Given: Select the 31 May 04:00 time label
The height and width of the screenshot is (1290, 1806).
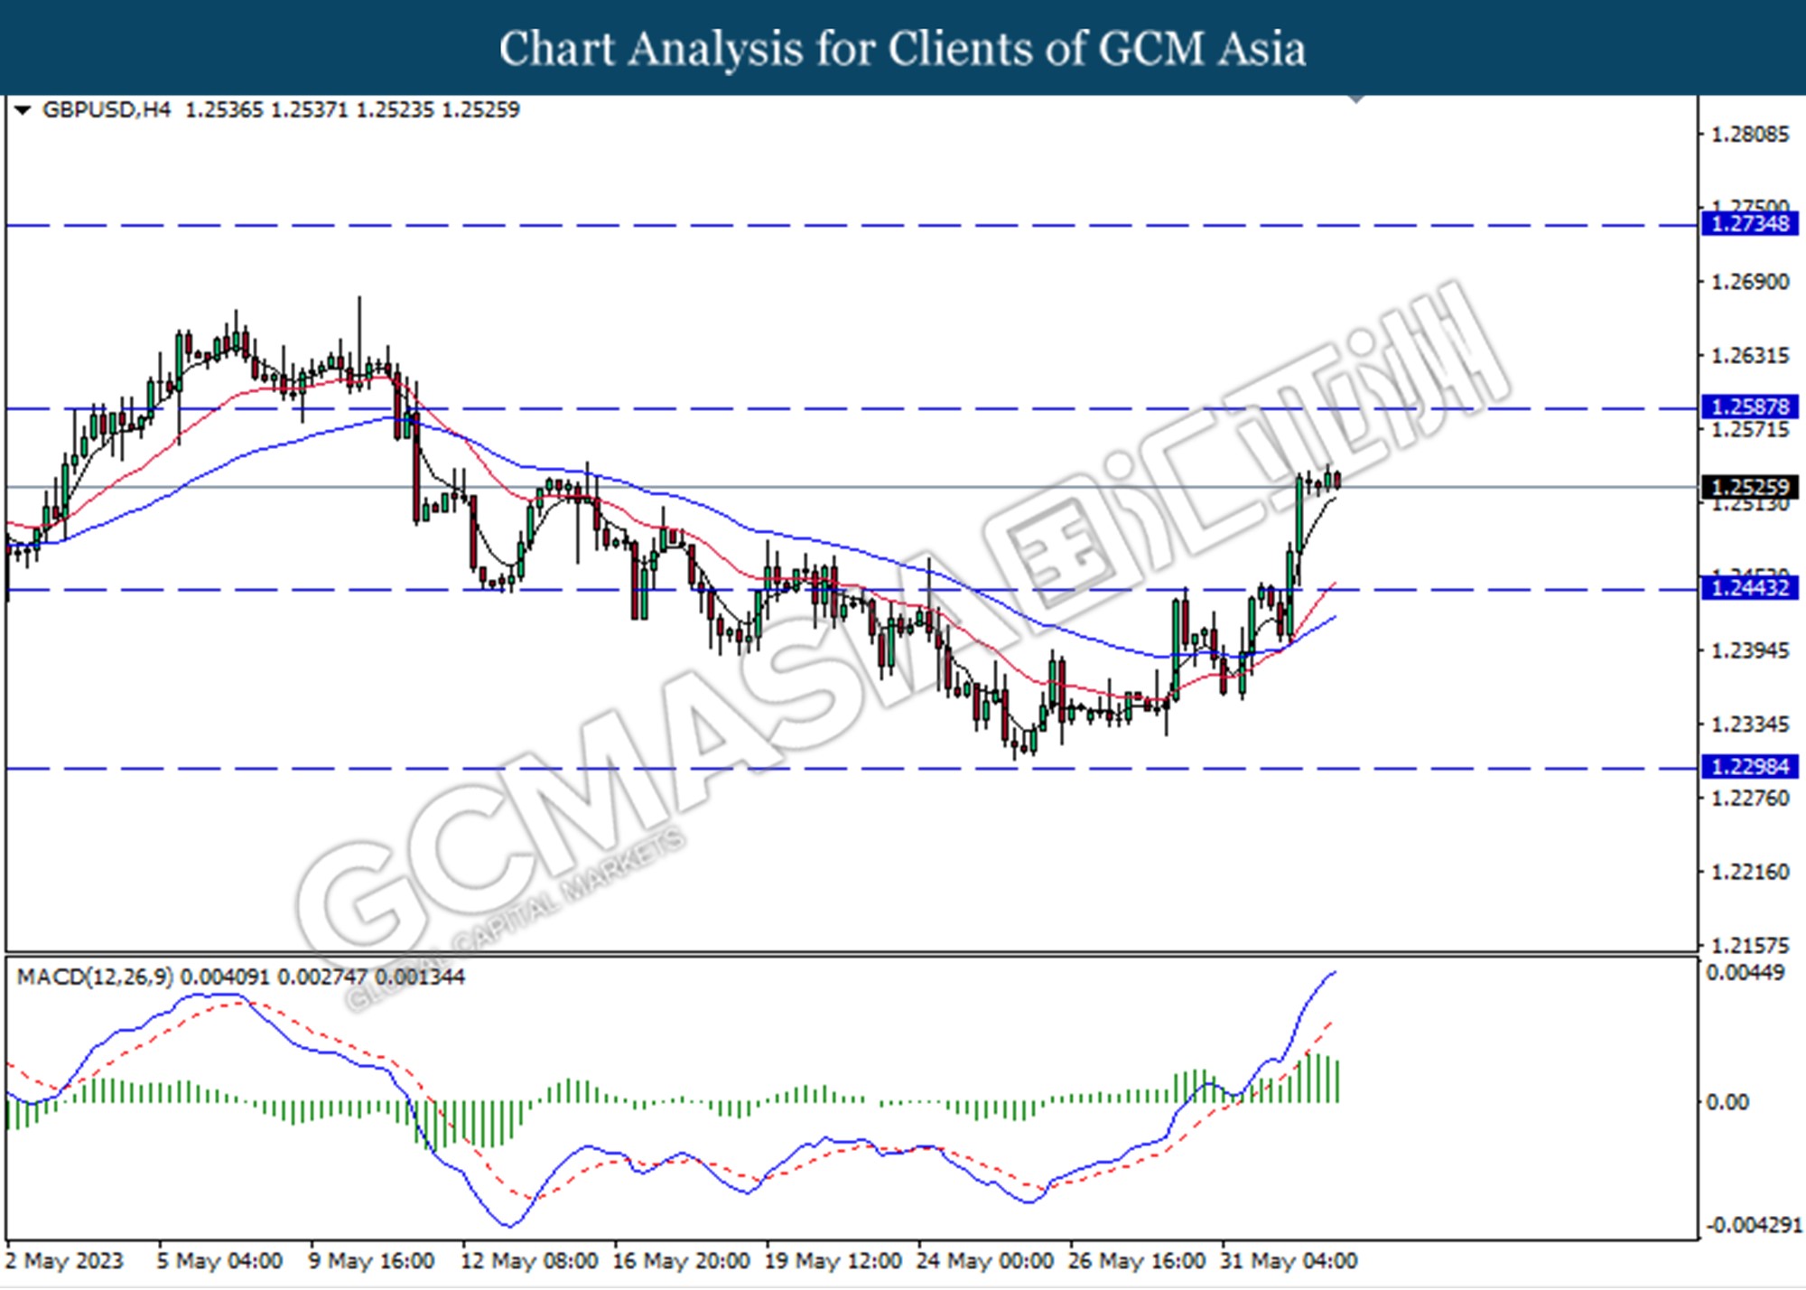Looking at the screenshot, I should tap(1288, 1261).
